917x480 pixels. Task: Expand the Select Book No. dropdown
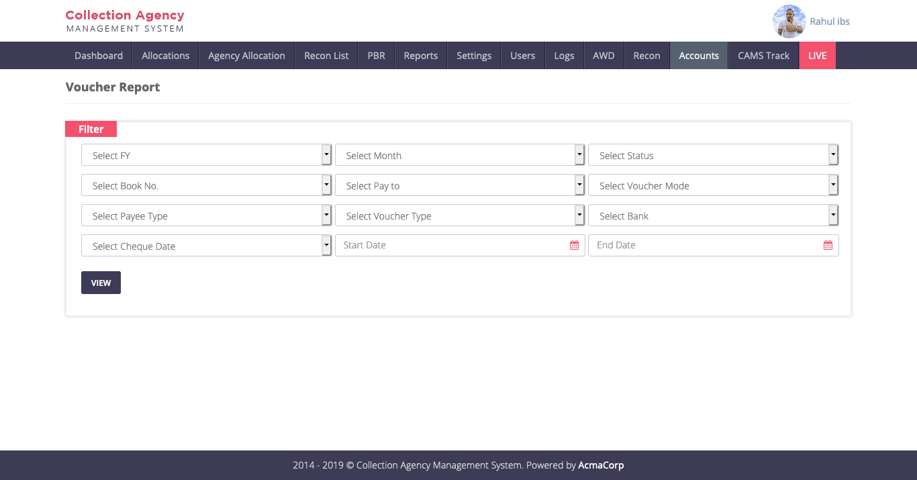click(x=206, y=185)
